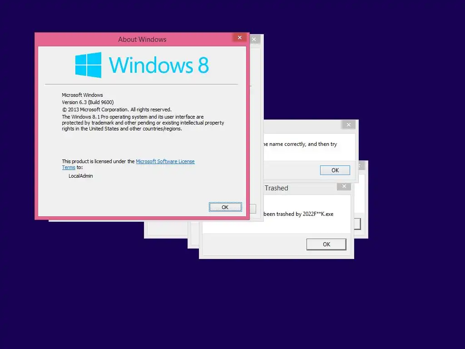Click the Terms link in About Windows
Screen dimensions: 465x349
point(69,167)
